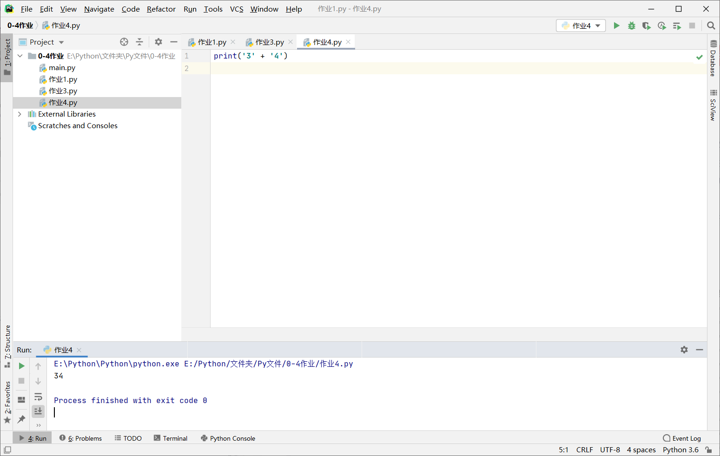Close the 作业1.py editor tab
The height and width of the screenshot is (456, 720).
233,42
